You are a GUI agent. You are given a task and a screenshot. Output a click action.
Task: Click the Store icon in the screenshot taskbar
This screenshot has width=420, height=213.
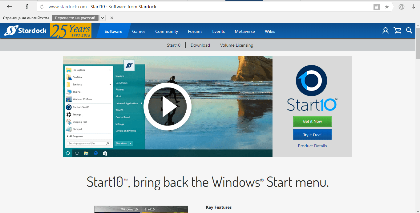coord(105,153)
